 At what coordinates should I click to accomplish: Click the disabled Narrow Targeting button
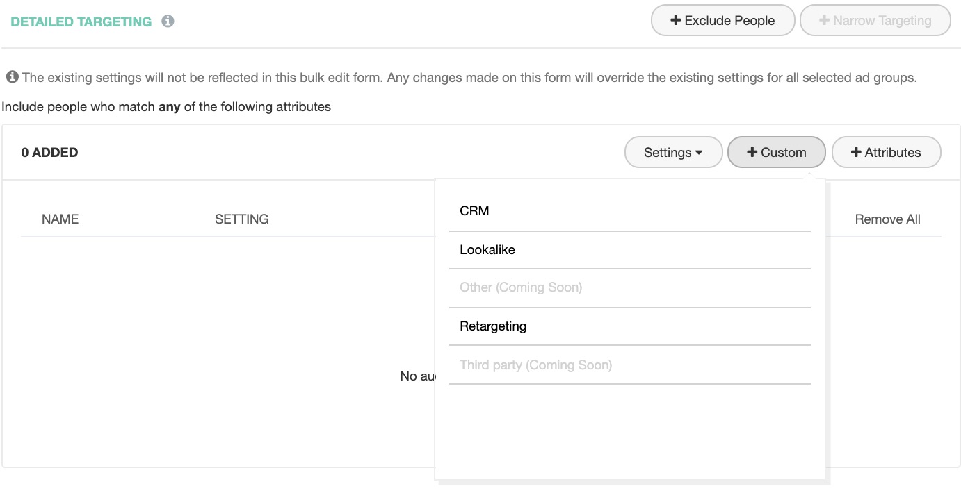[875, 21]
